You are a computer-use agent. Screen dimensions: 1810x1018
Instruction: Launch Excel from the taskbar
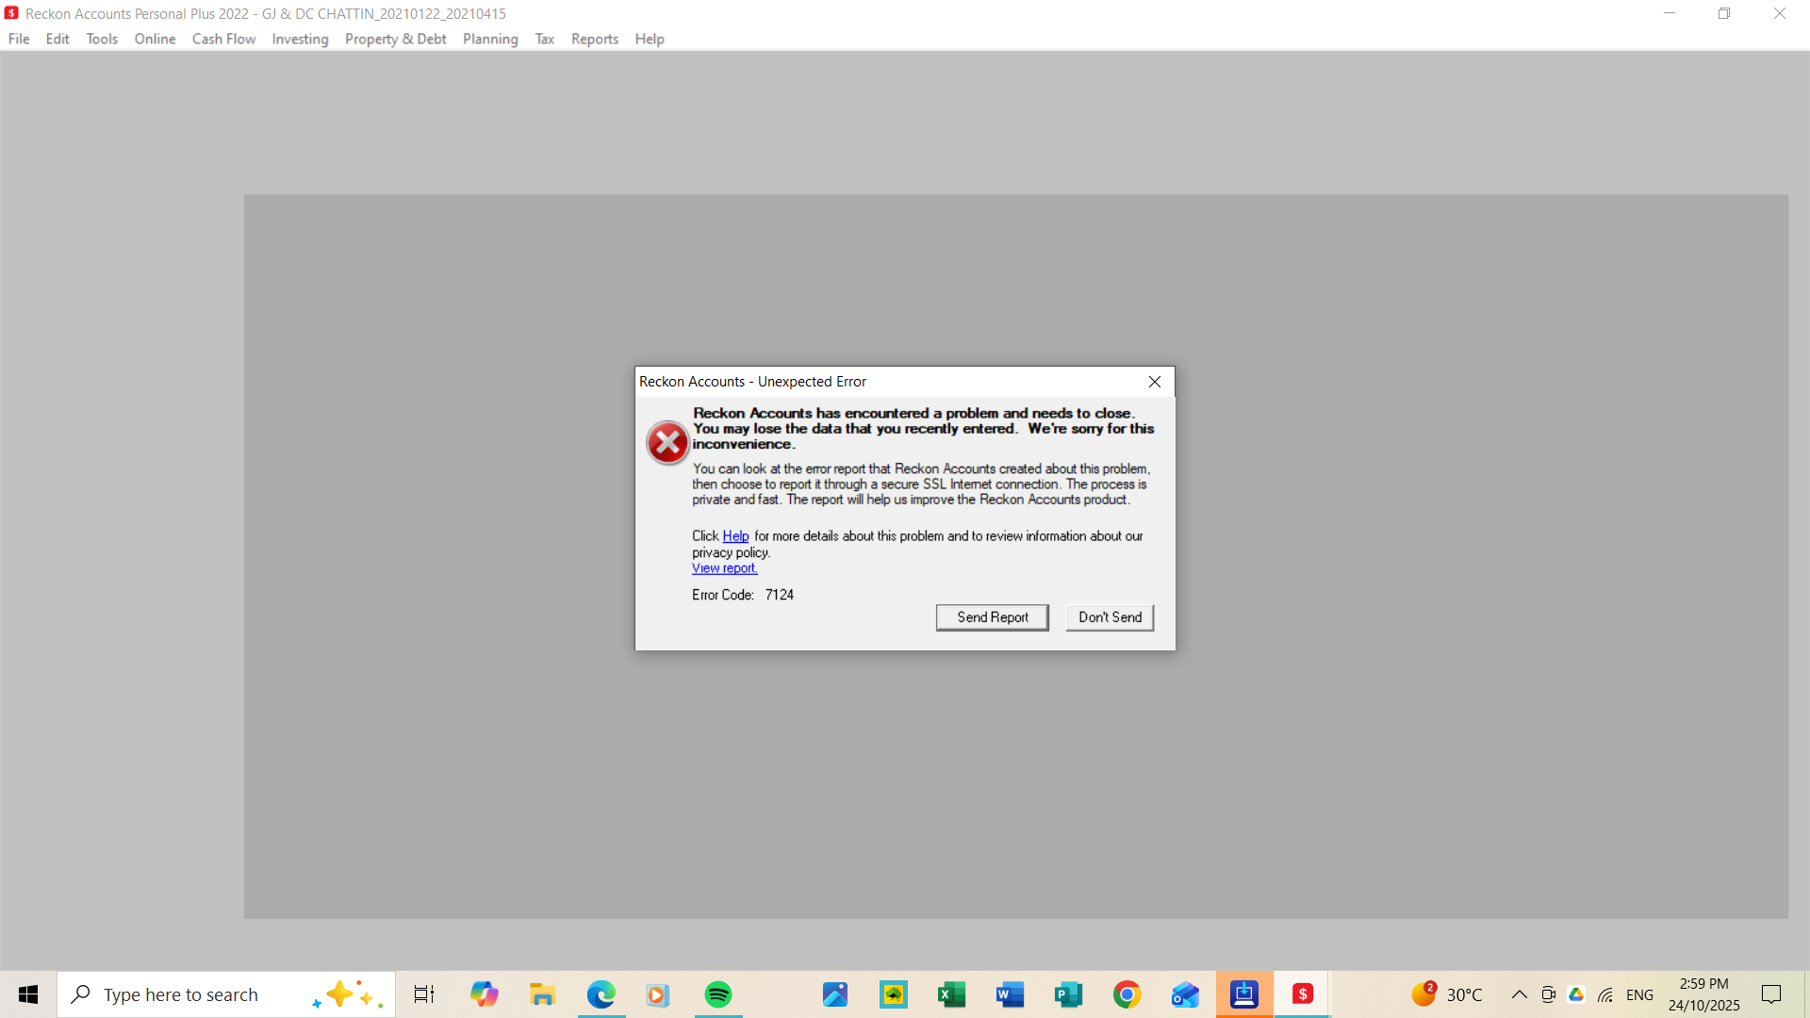click(x=951, y=994)
